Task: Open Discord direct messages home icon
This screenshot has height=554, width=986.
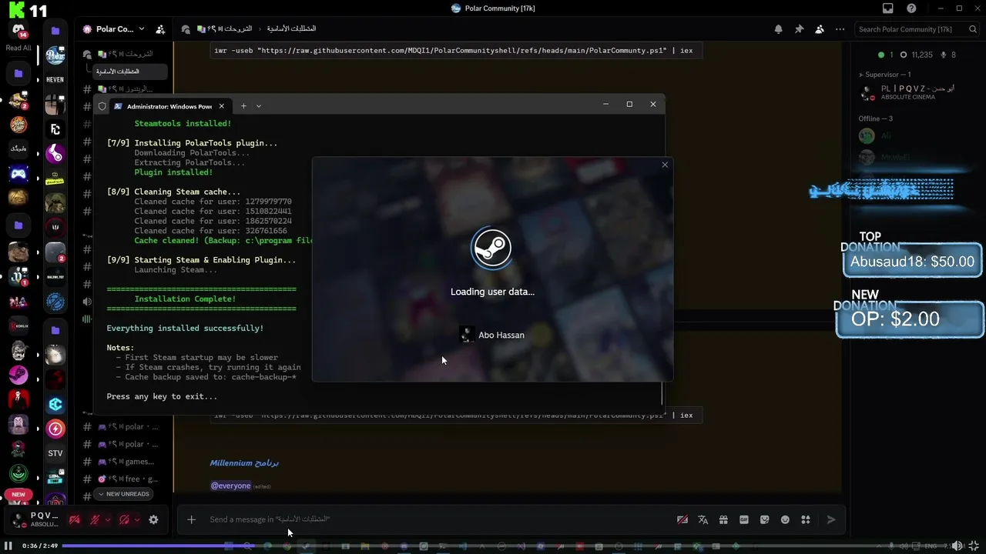Action: coord(18,30)
